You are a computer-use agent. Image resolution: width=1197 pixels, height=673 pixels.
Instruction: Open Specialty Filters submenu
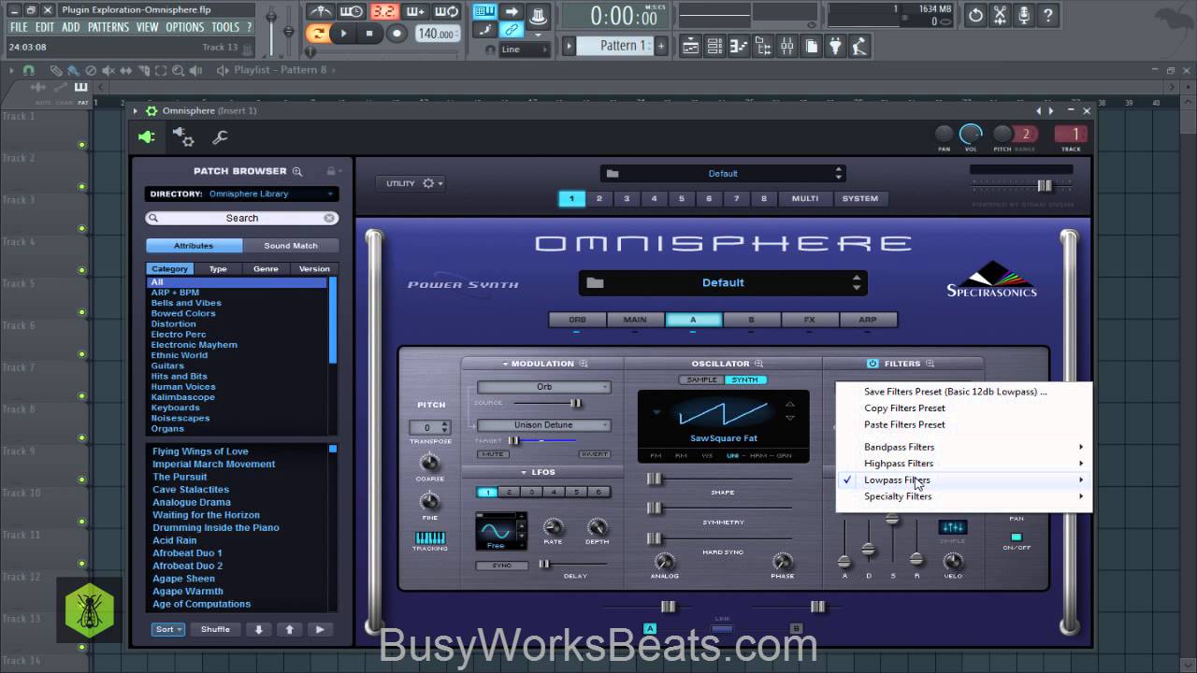click(964, 496)
